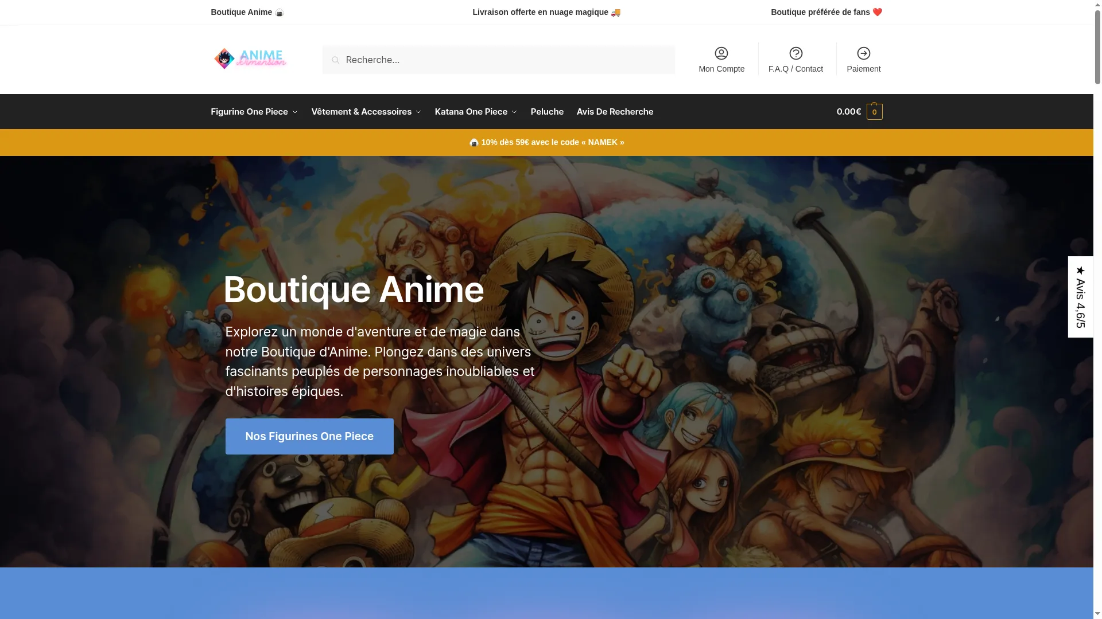Open Vêtement & Accessoires menu
Viewport: 1102px width, 619px height.
click(362, 112)
